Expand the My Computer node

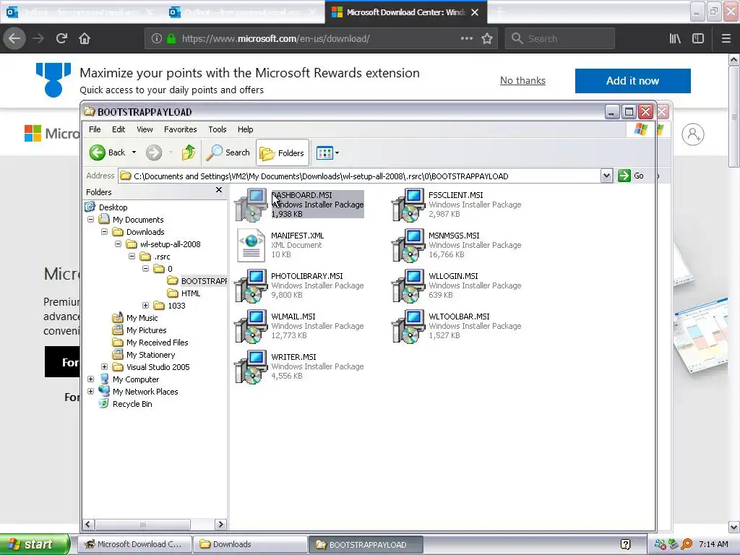pyautogui.click(x=90, y=379)
